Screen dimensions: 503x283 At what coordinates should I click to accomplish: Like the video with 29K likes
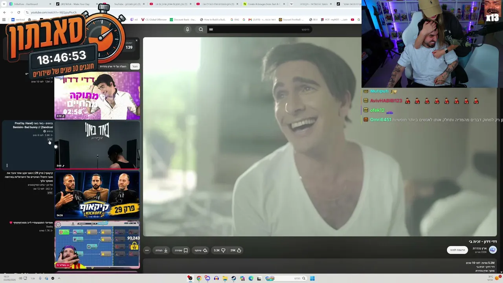coord(236,250)
